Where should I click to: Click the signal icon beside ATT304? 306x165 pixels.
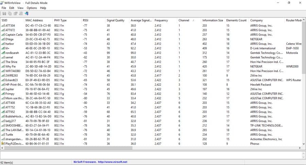click(3, 26)
